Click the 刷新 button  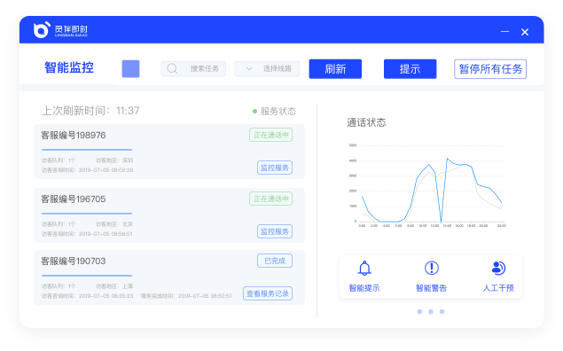point(335,69)
